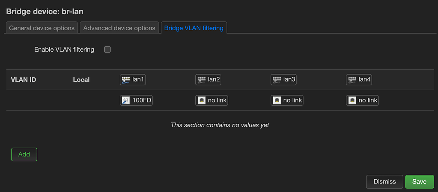Click the Local column header
Image resolution: width=438 pixels, height=192 pixels.
[81, 80]
